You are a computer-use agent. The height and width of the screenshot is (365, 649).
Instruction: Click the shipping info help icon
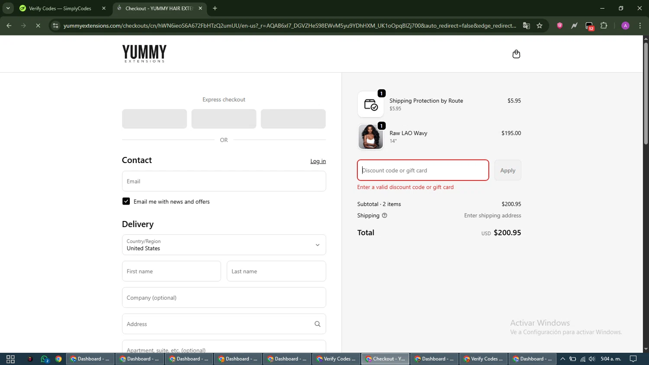[x=384, y=215]
